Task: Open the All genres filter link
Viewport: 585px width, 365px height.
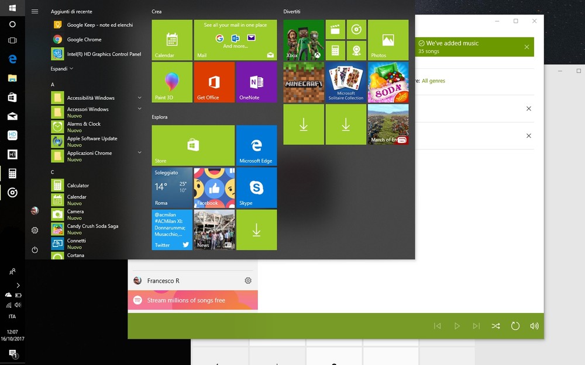Action: 433,81
